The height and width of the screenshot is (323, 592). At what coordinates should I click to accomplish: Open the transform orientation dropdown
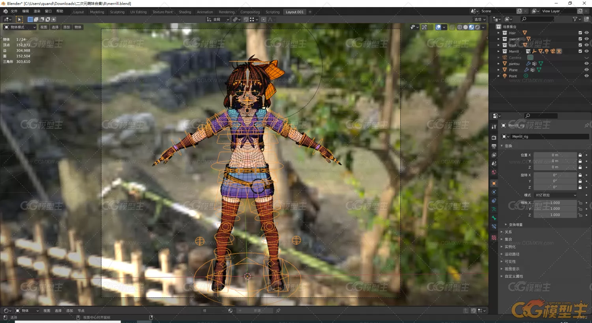pos(218,19)
